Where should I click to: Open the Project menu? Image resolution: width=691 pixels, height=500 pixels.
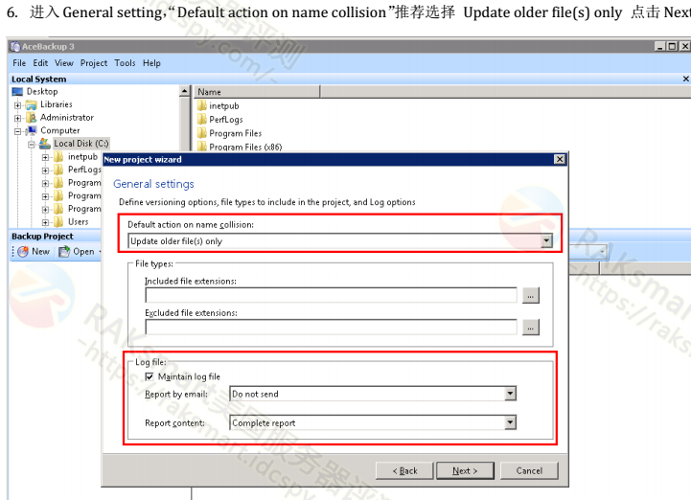(93, 63)
